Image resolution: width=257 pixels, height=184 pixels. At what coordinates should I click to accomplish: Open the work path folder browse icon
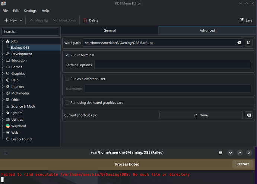[249, 43]
